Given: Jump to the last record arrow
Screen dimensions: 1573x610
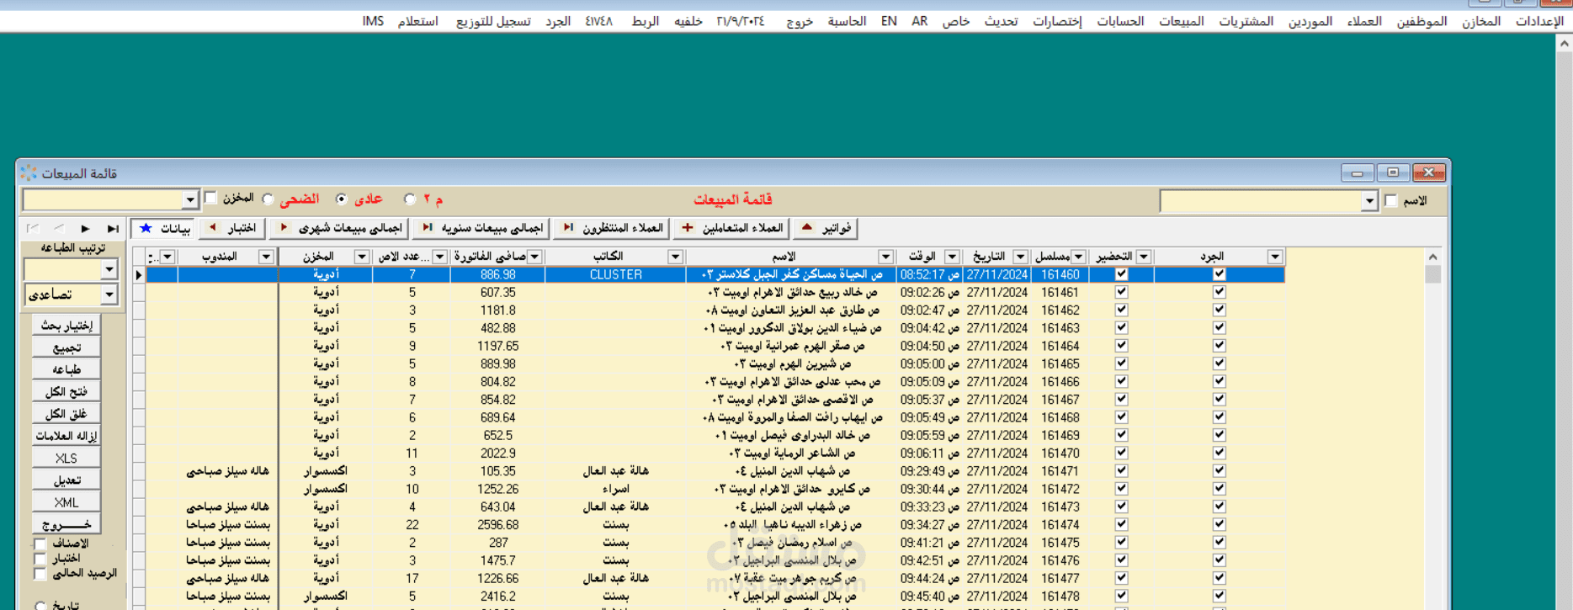Looking at the screenshot, I should [112, 228].
